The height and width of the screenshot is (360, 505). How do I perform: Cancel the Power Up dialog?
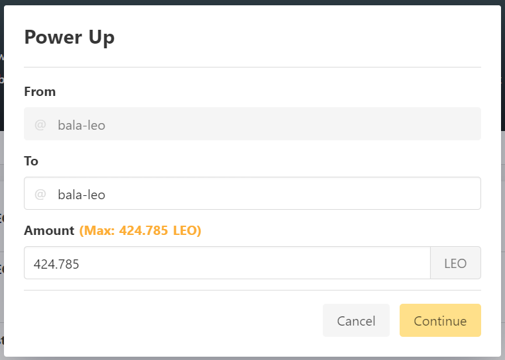[356, 321]
